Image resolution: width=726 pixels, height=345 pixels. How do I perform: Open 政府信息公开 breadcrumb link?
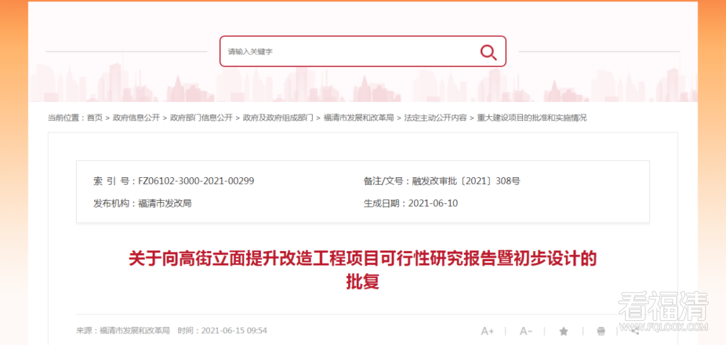tap(136, 117)
